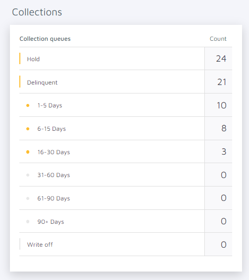Click the Collection queues column header
Viewport: 249px width, 280px height.
coord(45,39)
